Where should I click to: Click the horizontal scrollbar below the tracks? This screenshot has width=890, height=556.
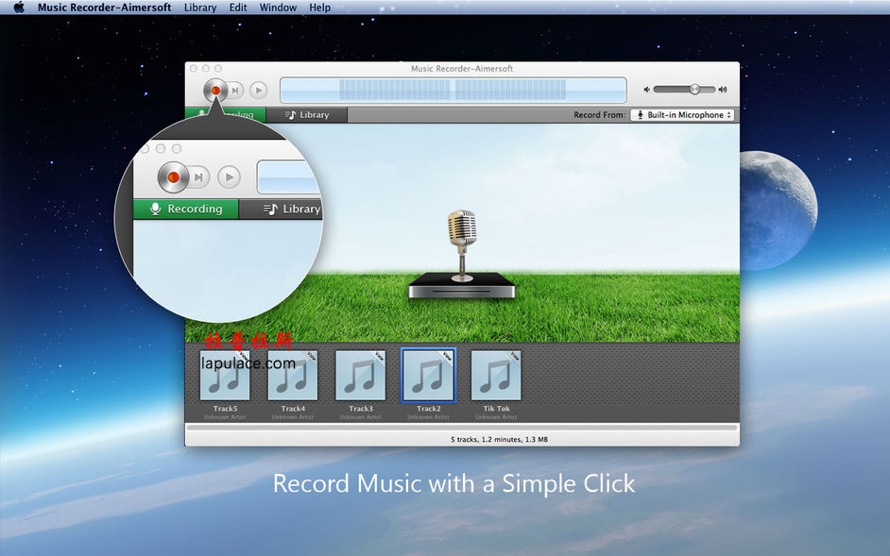pos(462,428)
